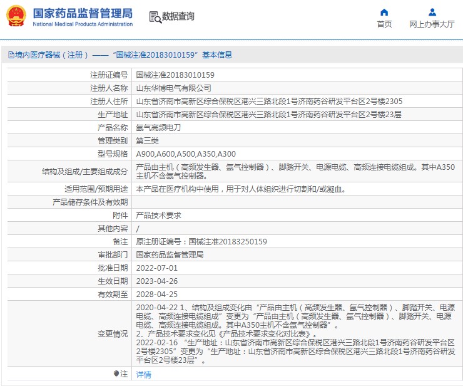Click management class 第三类
This screenshot has height=386, width=463.
(x=147, y=140)
